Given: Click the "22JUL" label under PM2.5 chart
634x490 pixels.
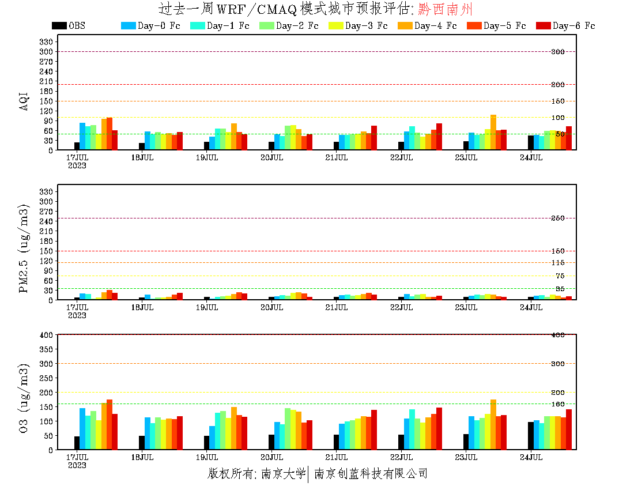Looking at the screenshot, I should [x=401, y=308].
